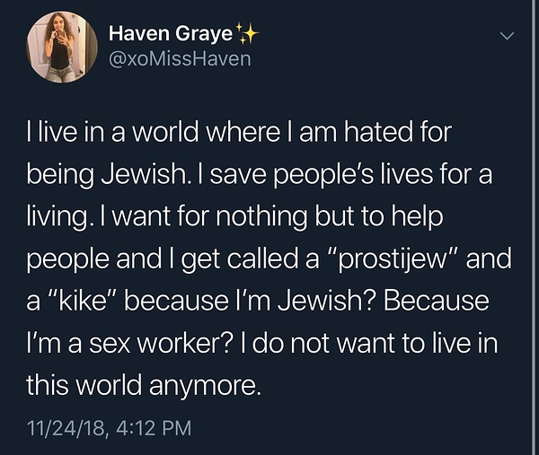Click the @xoMissHaven handle
The height and width of the screenshot is (455, 539).
[180, 59]
